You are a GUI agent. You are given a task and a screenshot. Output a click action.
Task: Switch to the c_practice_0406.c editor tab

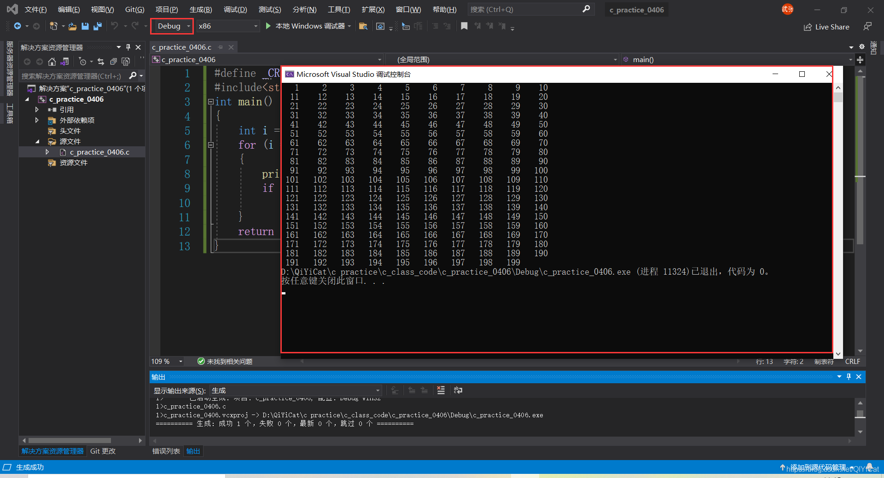click(x=182, y=47)
